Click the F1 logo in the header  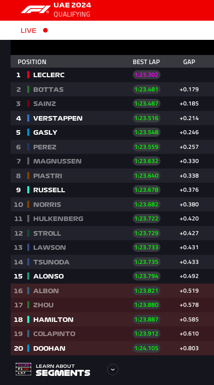[x=35, y=10]
